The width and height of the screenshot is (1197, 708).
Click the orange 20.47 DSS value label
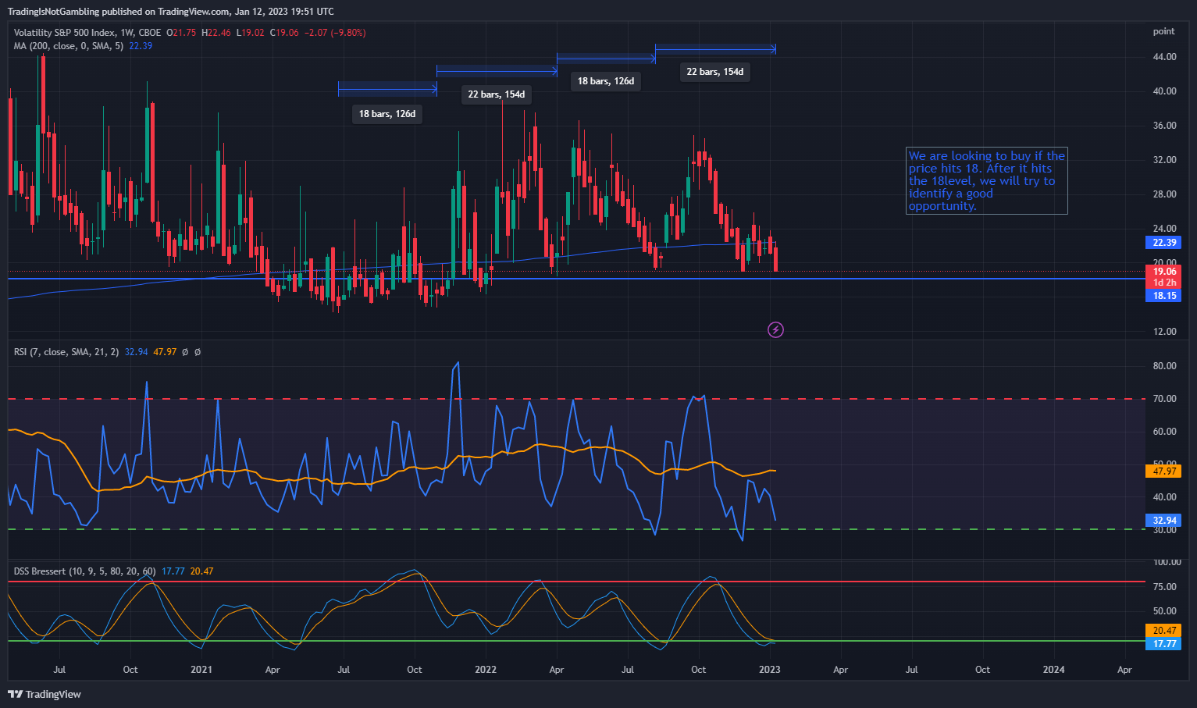coord(1163,631)
